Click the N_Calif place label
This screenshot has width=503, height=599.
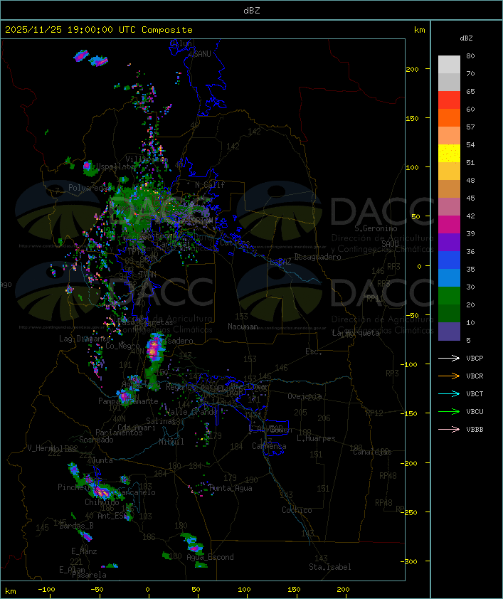pos(210,184)
